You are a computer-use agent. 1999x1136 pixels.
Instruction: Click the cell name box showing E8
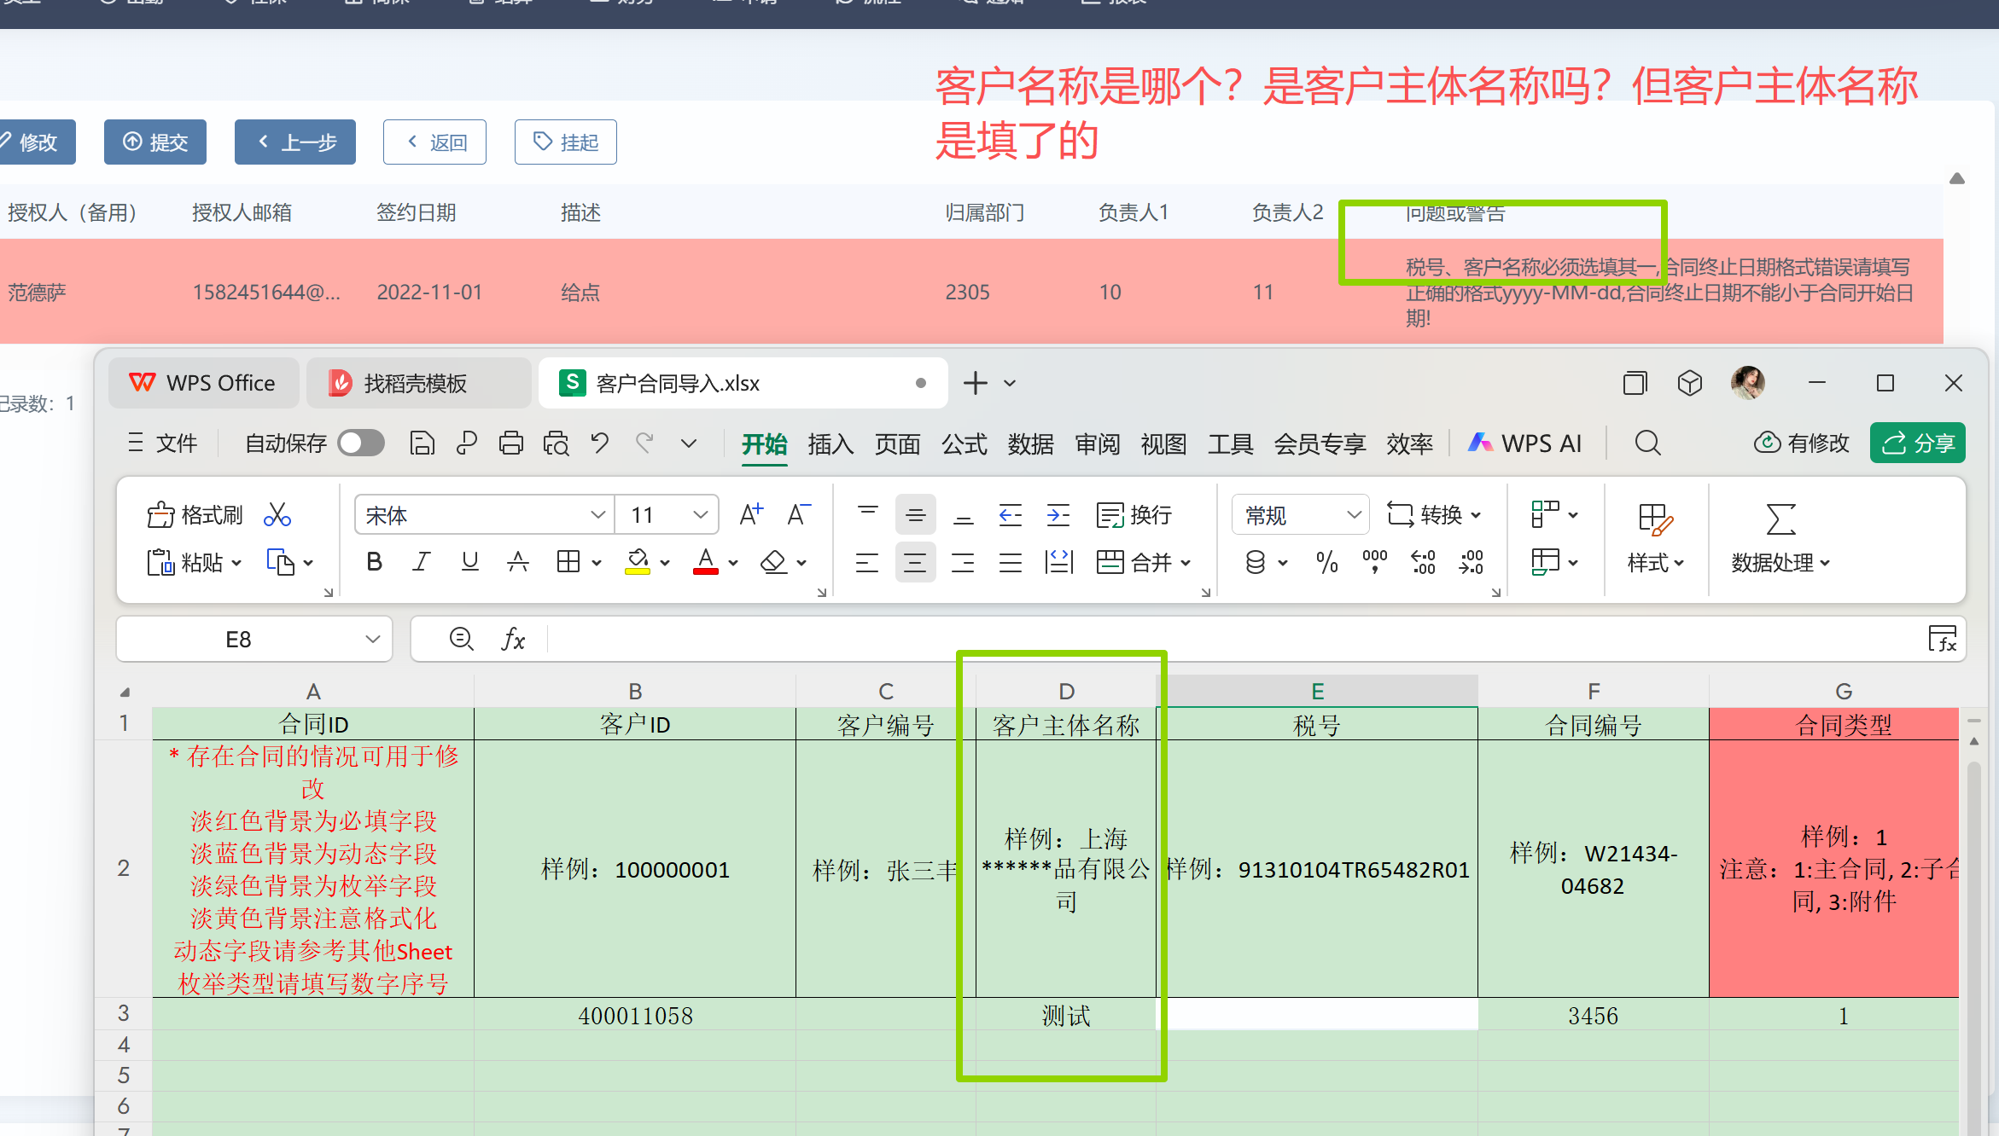239,640
